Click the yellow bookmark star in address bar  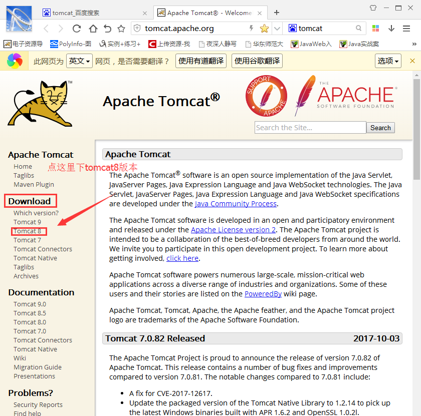[x=264, y=29]
